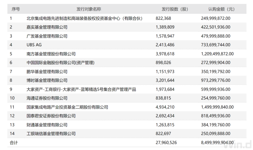Click the 合计 total row label
Screen dimensions: 253x150
click(14, 143)
